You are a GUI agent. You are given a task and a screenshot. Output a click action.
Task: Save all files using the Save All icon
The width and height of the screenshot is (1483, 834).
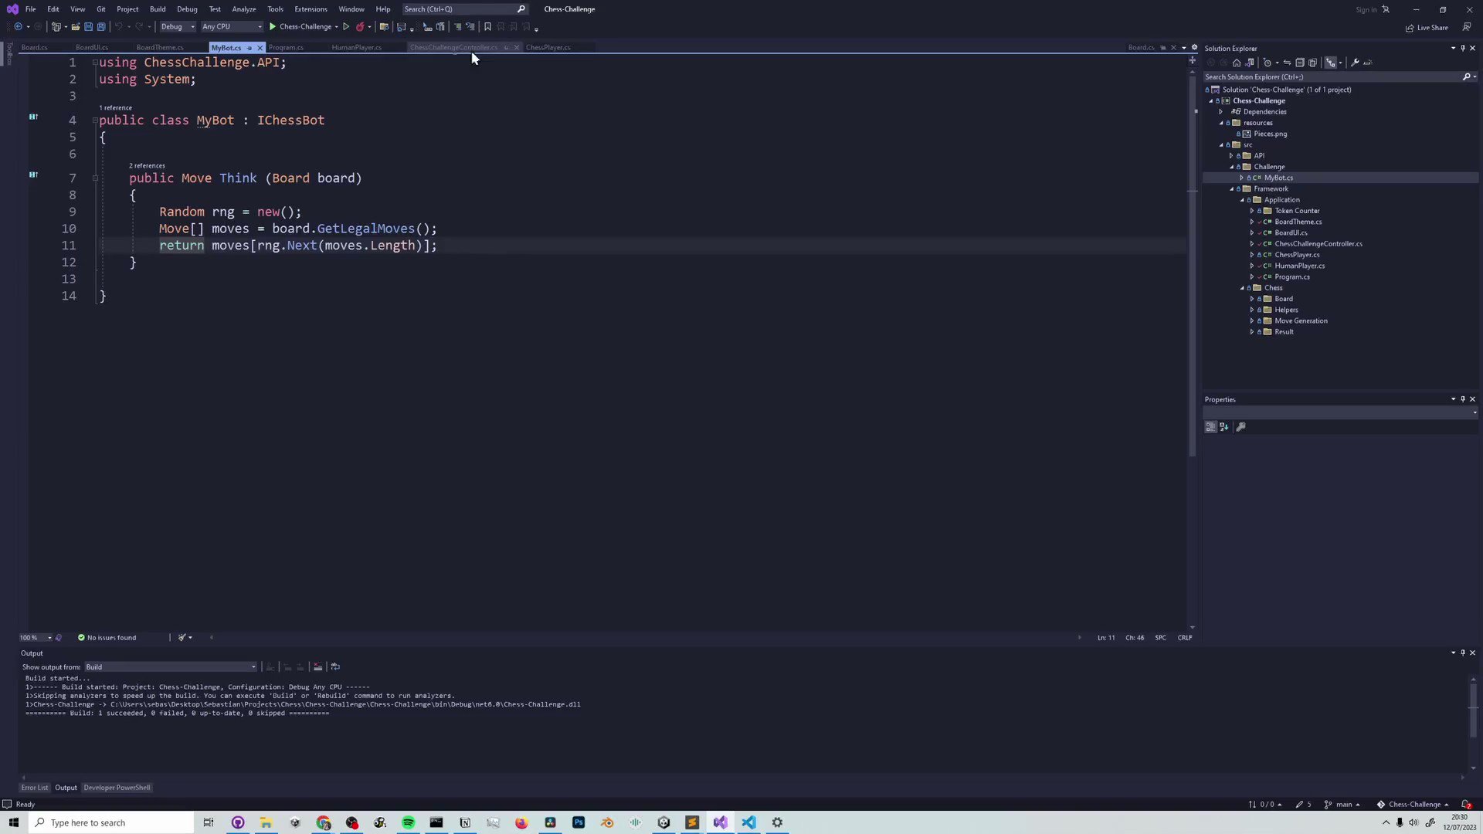[x=100, y=26]
